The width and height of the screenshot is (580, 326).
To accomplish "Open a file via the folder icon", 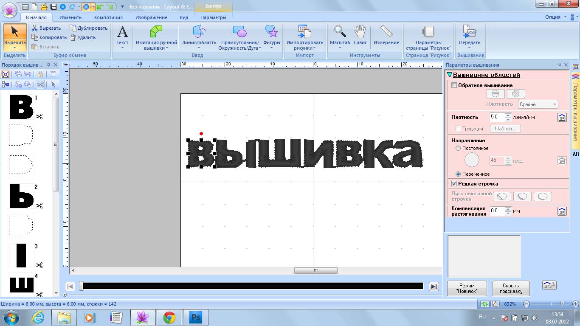I will point(44,7).
